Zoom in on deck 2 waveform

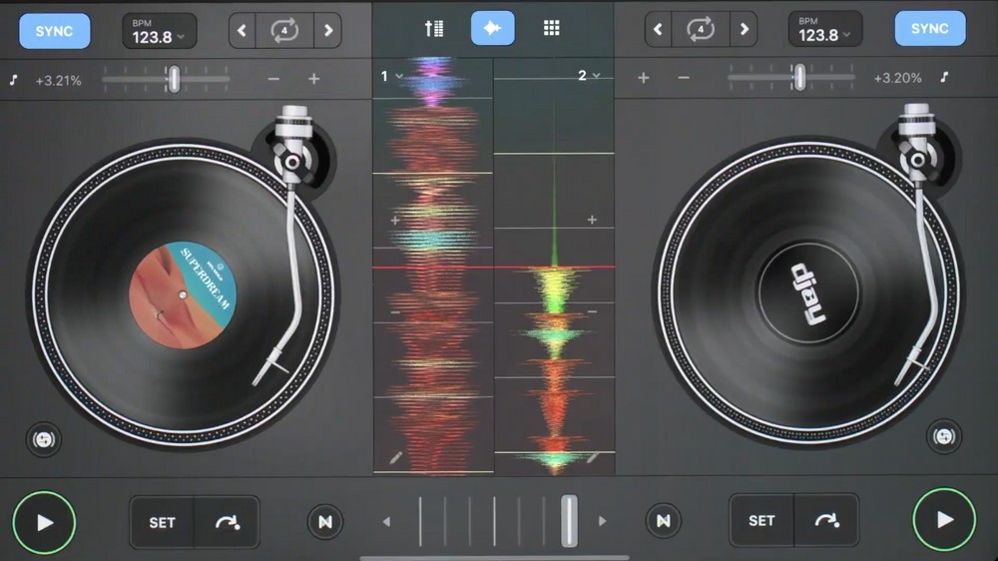[x=592, y=220]
